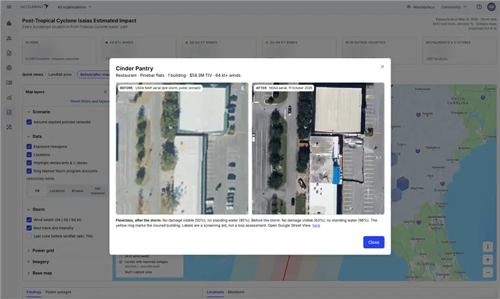Open the line-chart analytics sidebar icon
Viewport: 500px width, 299px height.
tap(9, 97)
